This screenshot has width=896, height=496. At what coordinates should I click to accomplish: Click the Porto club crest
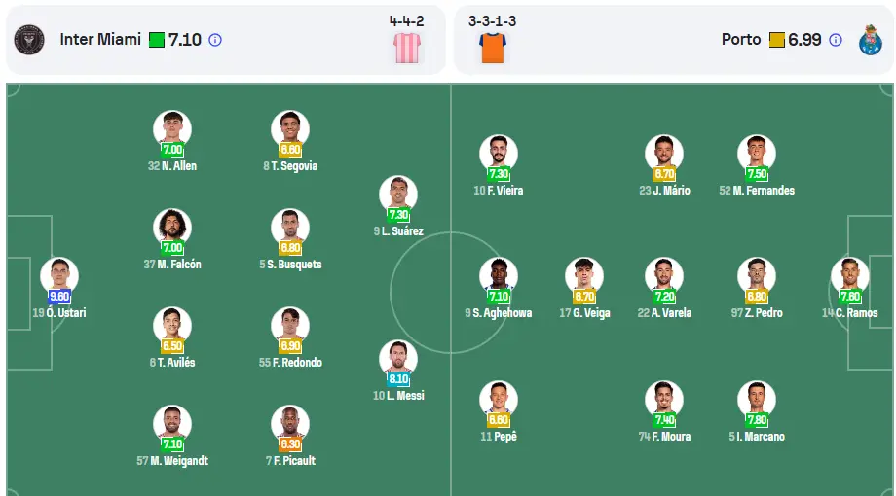(x=871, y=39)
